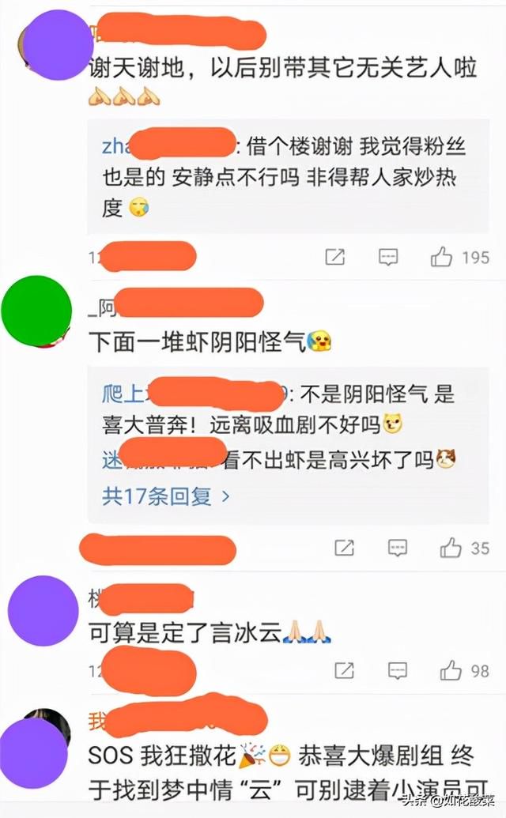
Task: Open the chevron next to 共17条回复
Action: (225, 496)
